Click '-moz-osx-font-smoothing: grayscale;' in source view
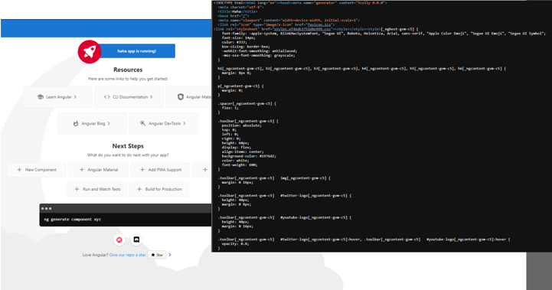552x290 pixels. tap(259, 55)
